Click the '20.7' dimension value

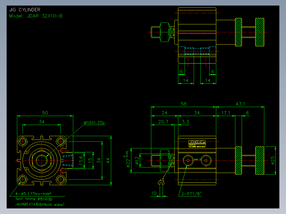pos(163,122)
